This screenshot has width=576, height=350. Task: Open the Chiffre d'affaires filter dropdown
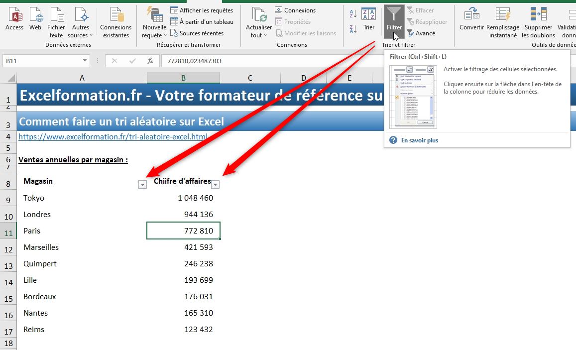(215, 184)
